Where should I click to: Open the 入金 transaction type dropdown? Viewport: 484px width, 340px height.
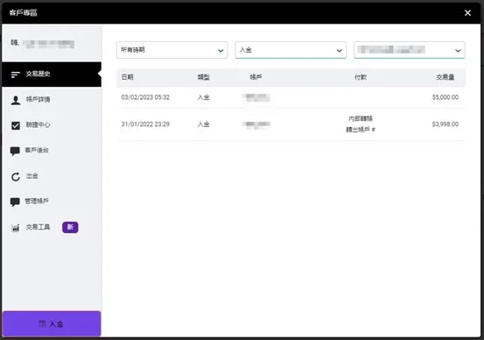pos(291,50)
